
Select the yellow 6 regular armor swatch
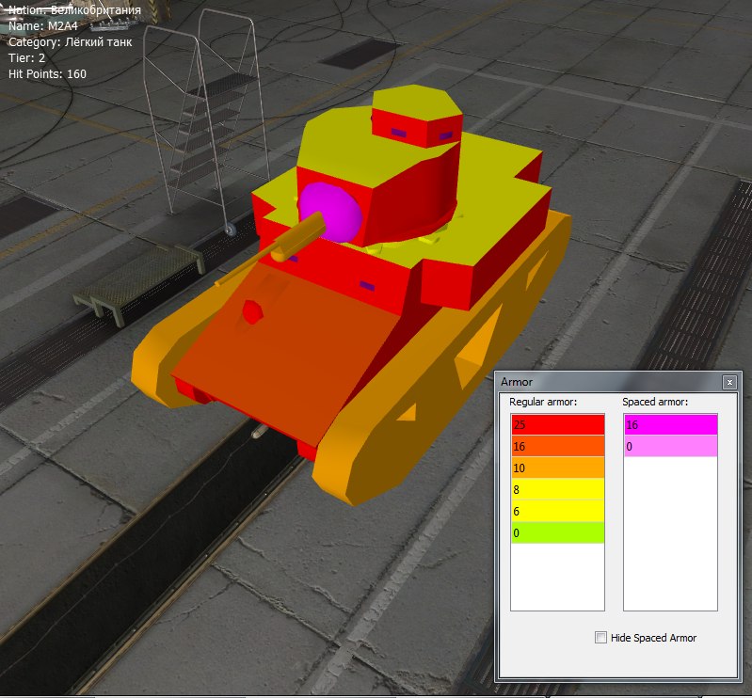point(558,511)
